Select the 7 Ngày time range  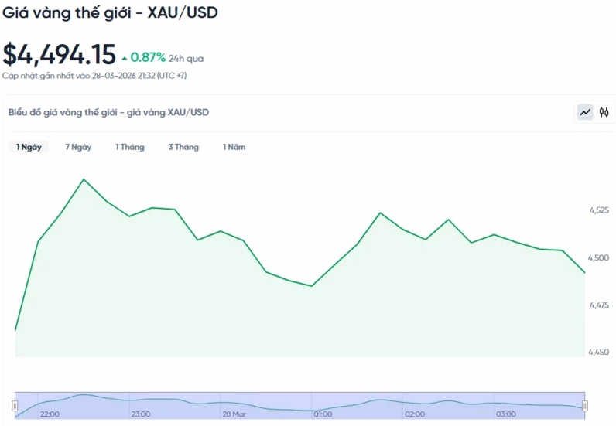78,147
